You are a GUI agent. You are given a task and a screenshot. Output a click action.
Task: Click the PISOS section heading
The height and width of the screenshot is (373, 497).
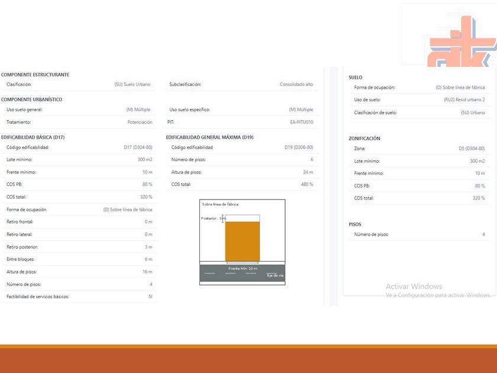coord(355,224)
